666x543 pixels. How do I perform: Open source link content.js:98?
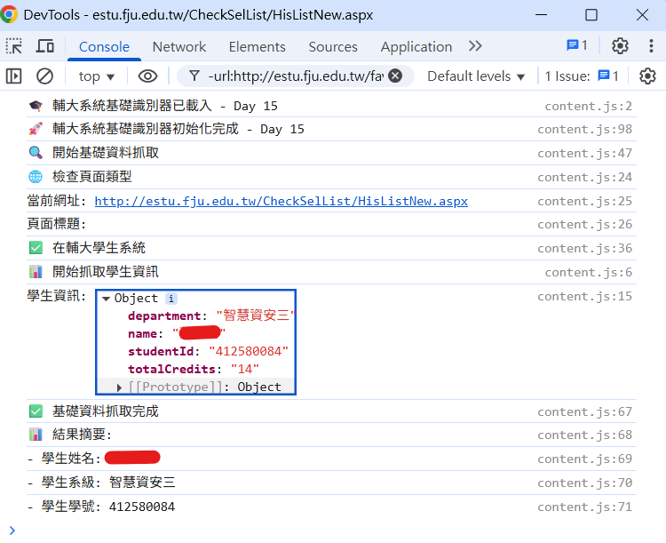pos(585,129)
